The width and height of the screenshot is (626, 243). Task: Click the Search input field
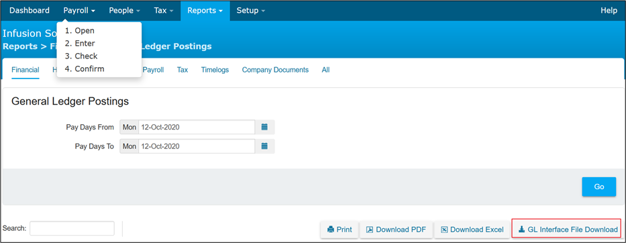[72, 228]
